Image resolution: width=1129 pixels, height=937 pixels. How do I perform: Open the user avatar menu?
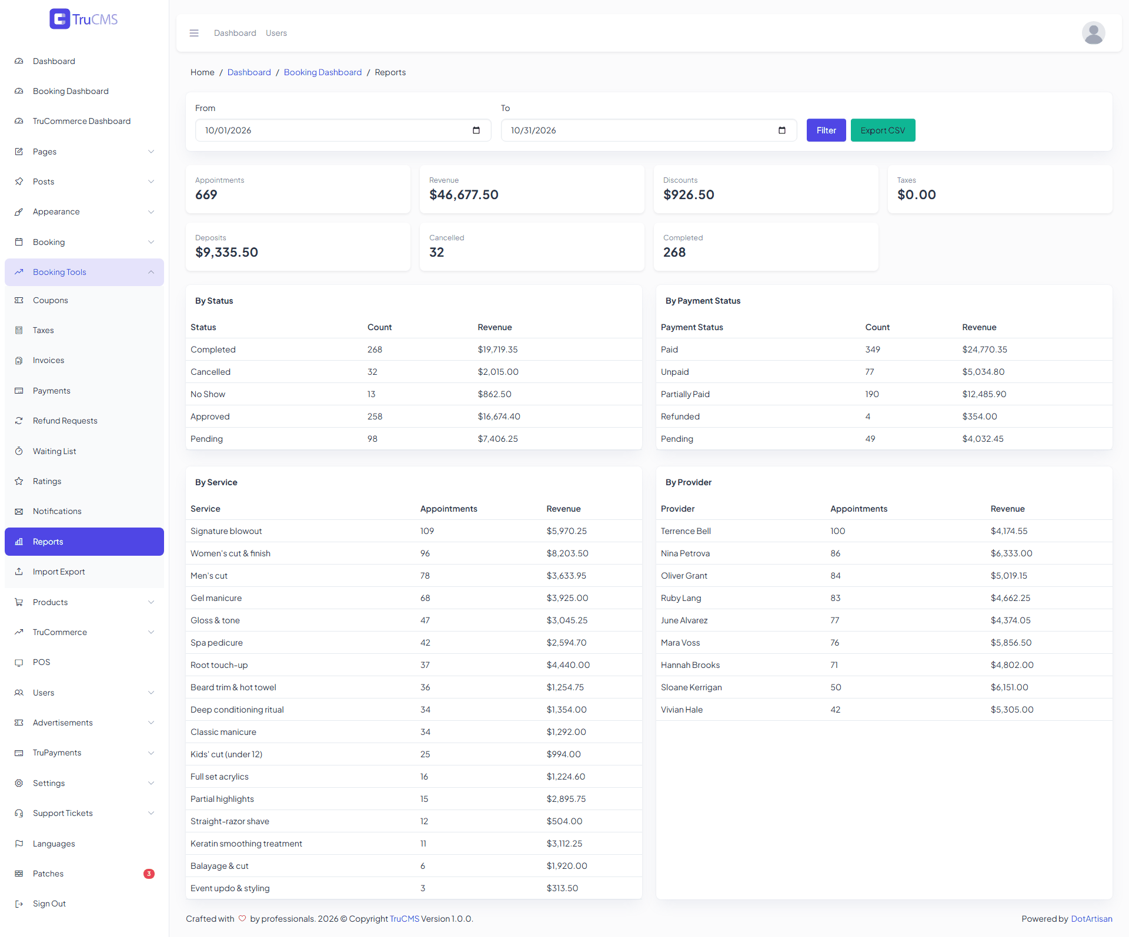click(x=1093, y=33)
